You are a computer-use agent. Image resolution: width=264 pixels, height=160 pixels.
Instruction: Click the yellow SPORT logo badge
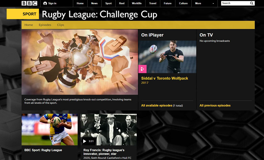[23, 14]
